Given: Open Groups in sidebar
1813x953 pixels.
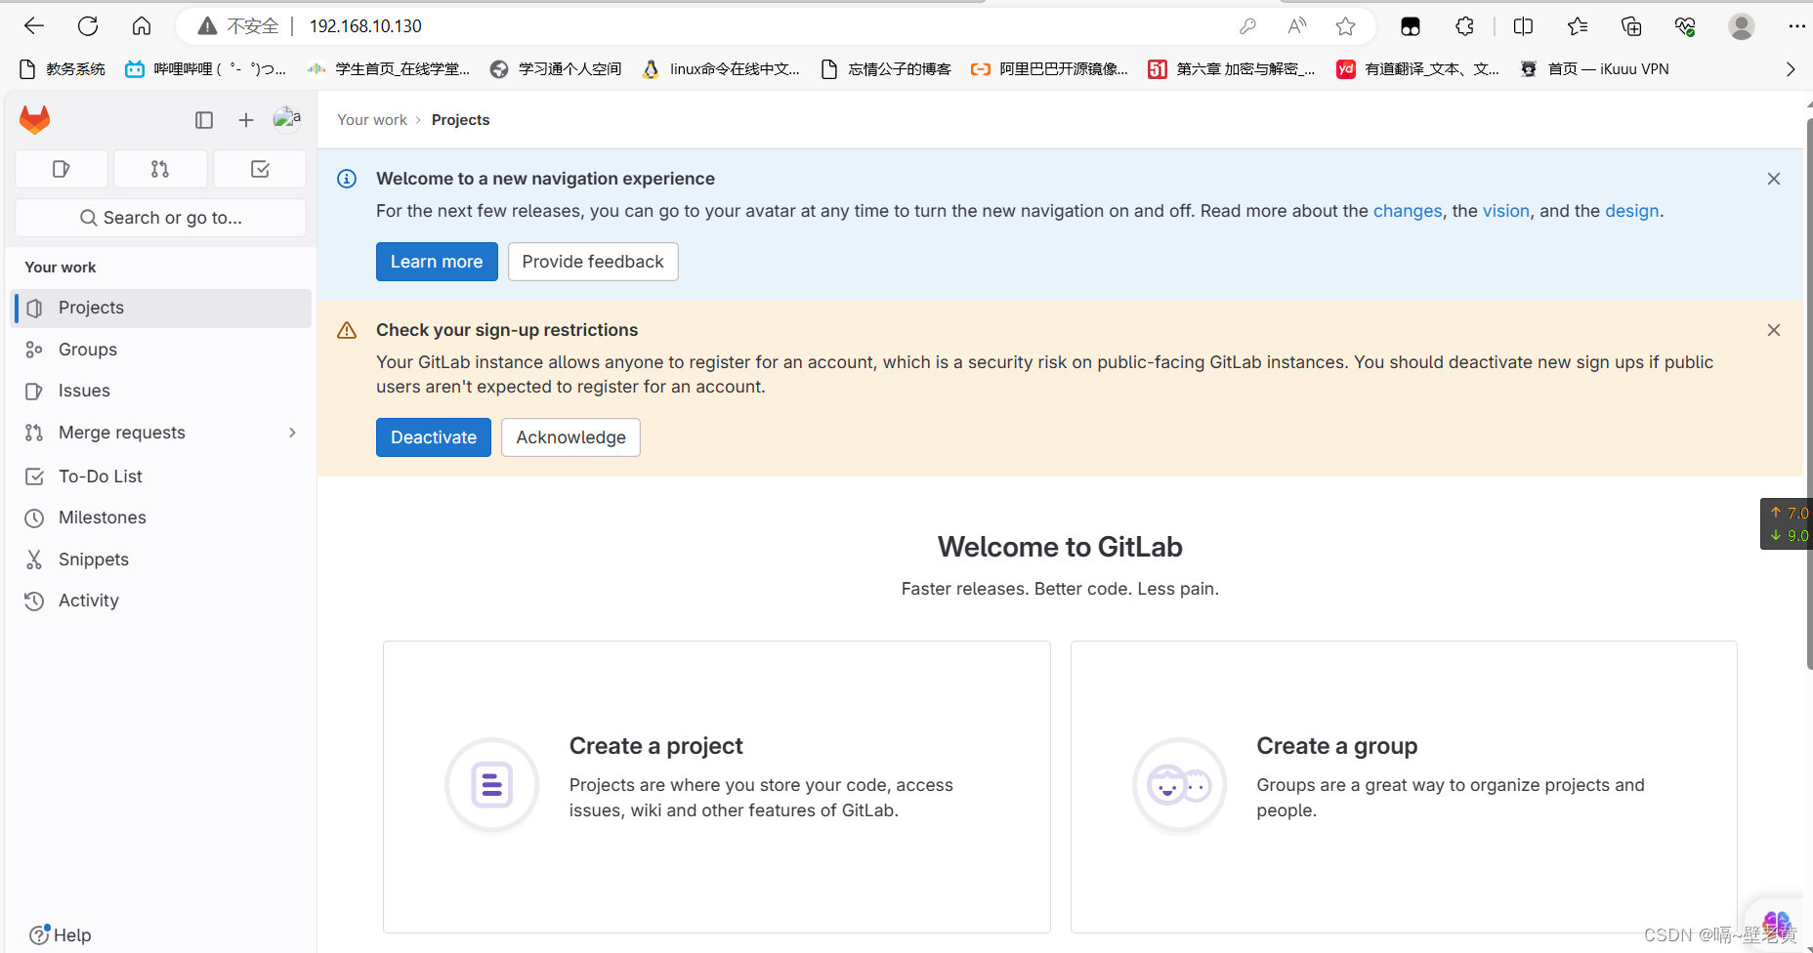Looking at the screenshot, I should [x=162, y=350].
